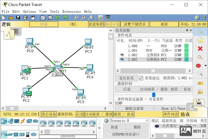The image size is (208, 139).
Task: Click the PC0 computer on workspace
Action: point(30,42)
